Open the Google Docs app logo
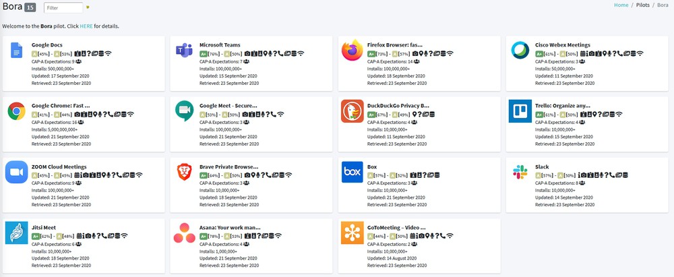The width and height of the screenshot is (674, 277). coord(16,51)
